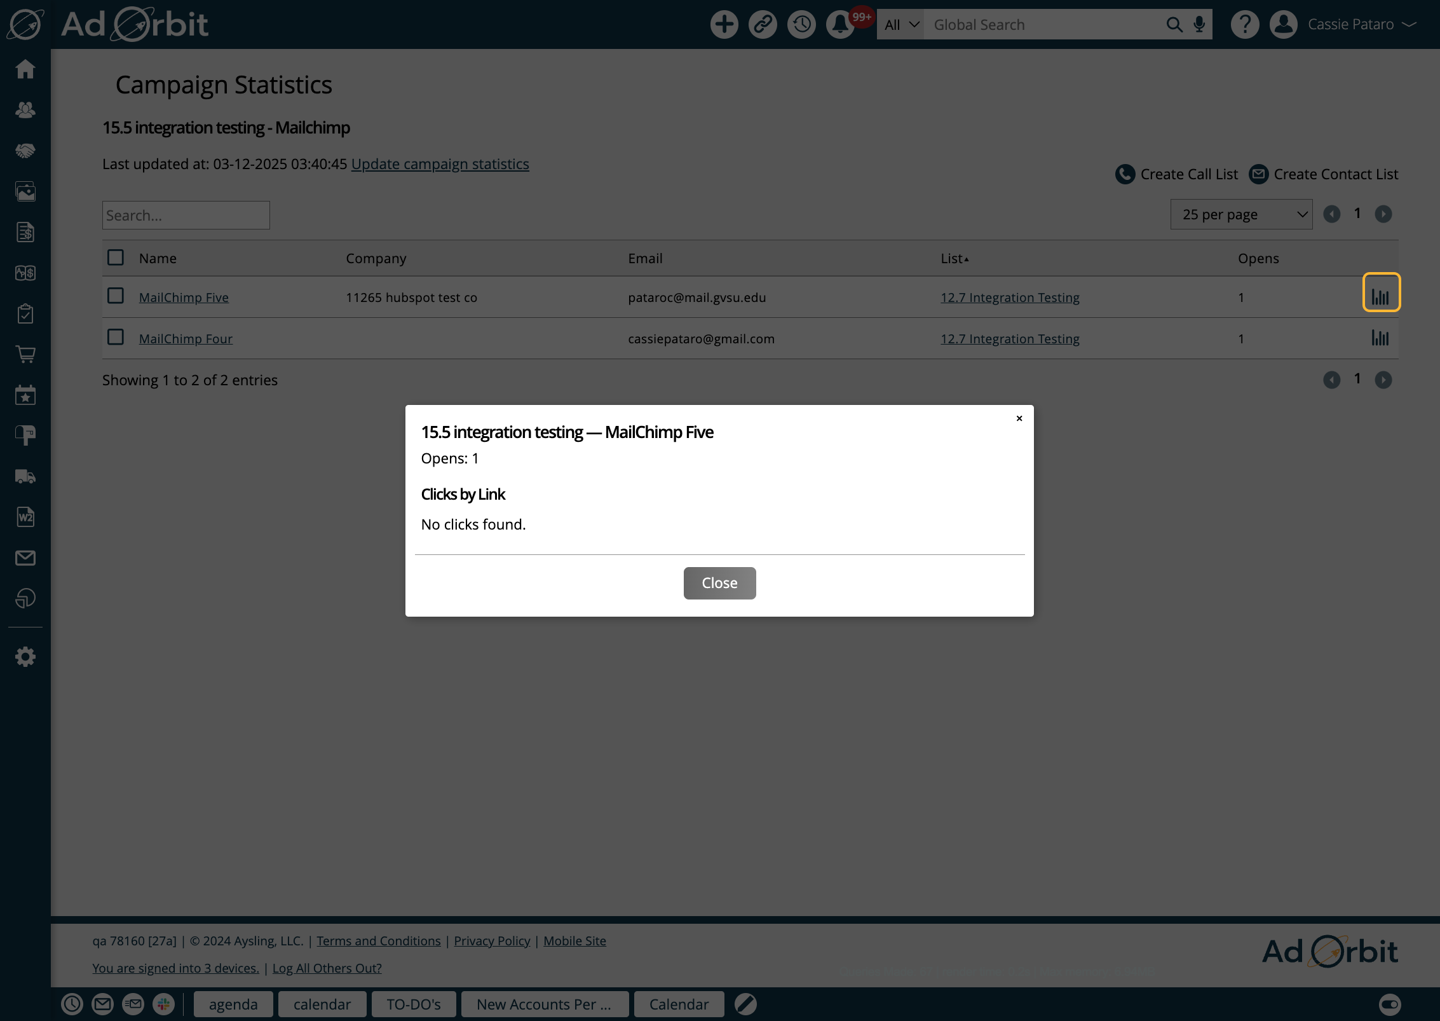Expand the All search scope dropdown
This screenshot has height=1021, width=1440.
click(900, 25)
